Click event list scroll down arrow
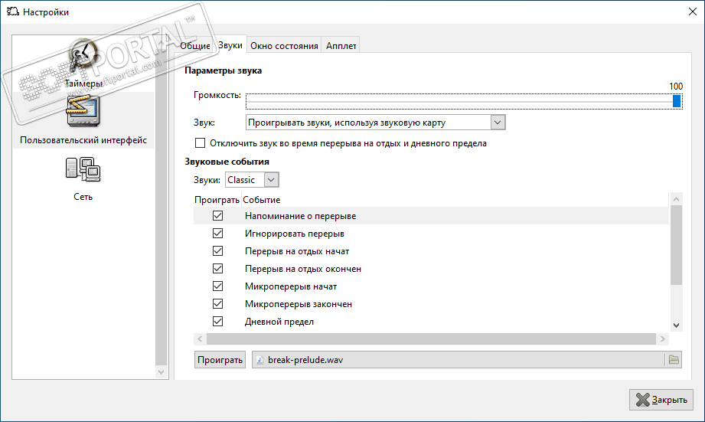Viewport: 705px width, 422px height. [x=676, y=325]
